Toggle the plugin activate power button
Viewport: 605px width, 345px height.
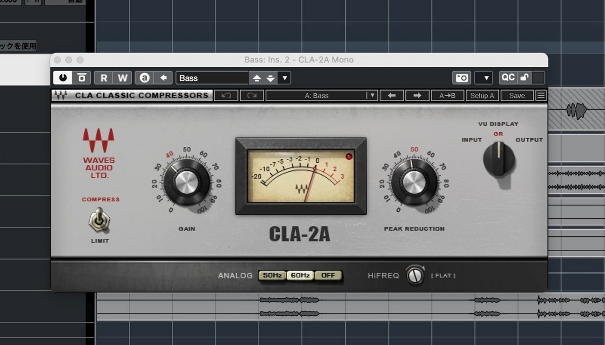pos(63,78)
